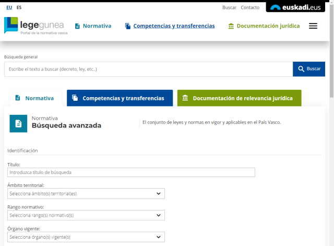Click the top Buscar link

click(x=229, y=7)
